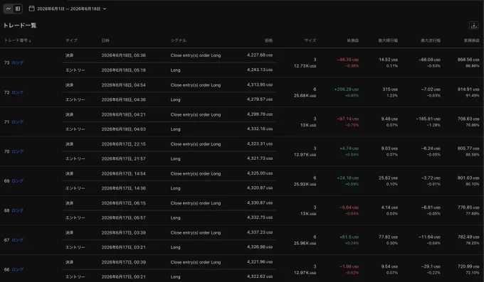Select exit price 4,227.68 USD
This screenshot has width=484, height=282.
(260, 55)
